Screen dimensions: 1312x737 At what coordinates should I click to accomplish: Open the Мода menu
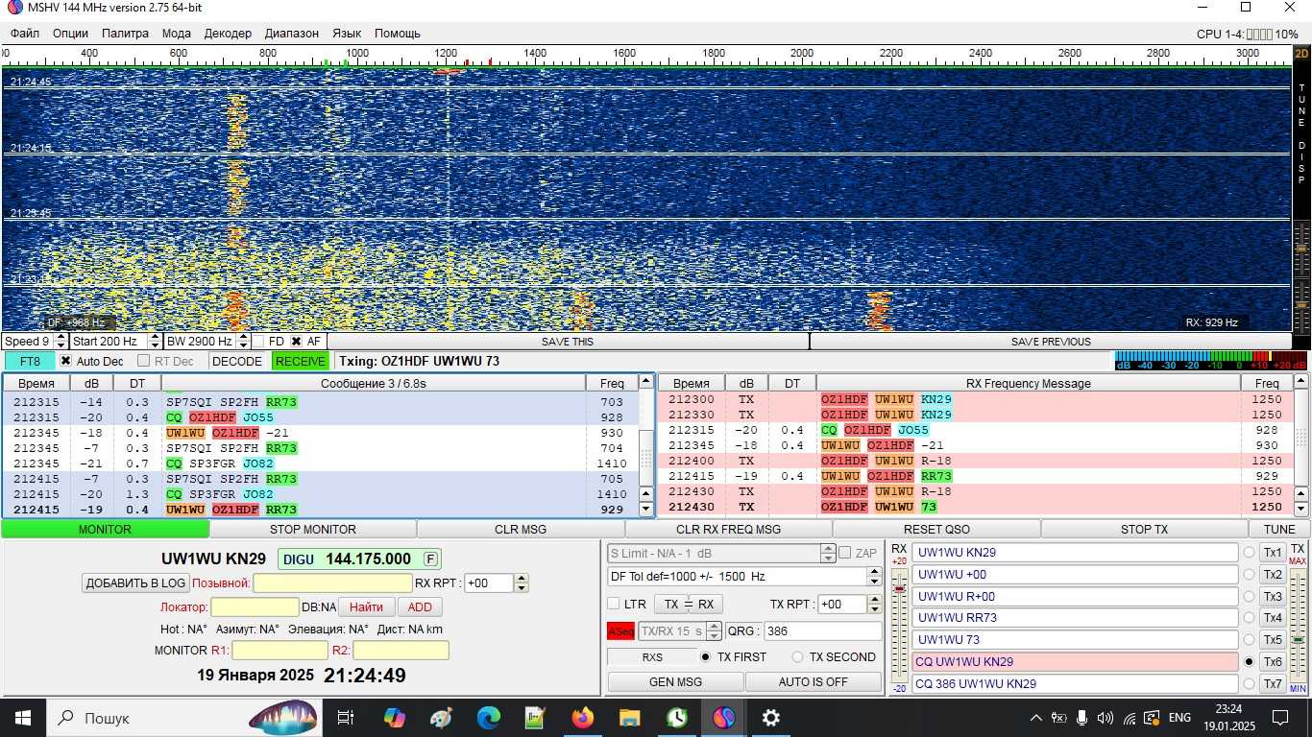[x=177, y=33]
